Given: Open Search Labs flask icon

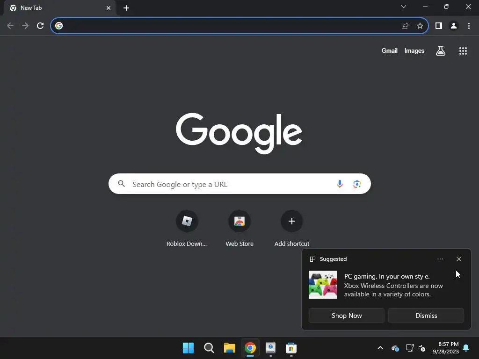Looking at the screenshot, I should click(x=441, y=51).
